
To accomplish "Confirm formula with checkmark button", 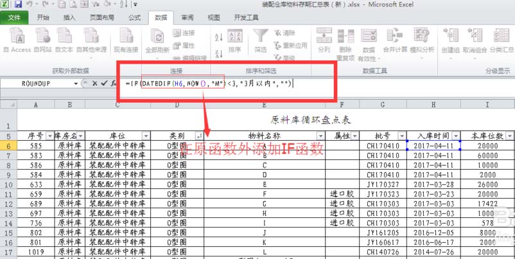I will click(104, 84).
